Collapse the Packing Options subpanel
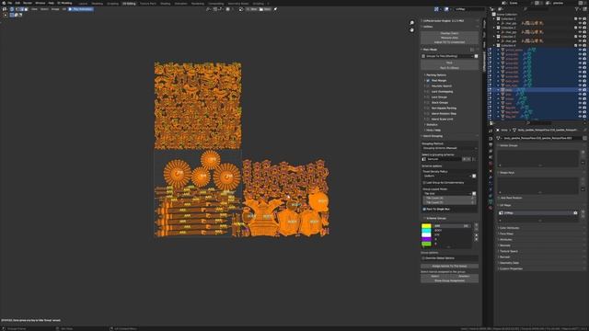The image size is (589, 331). tap(435, 75)
